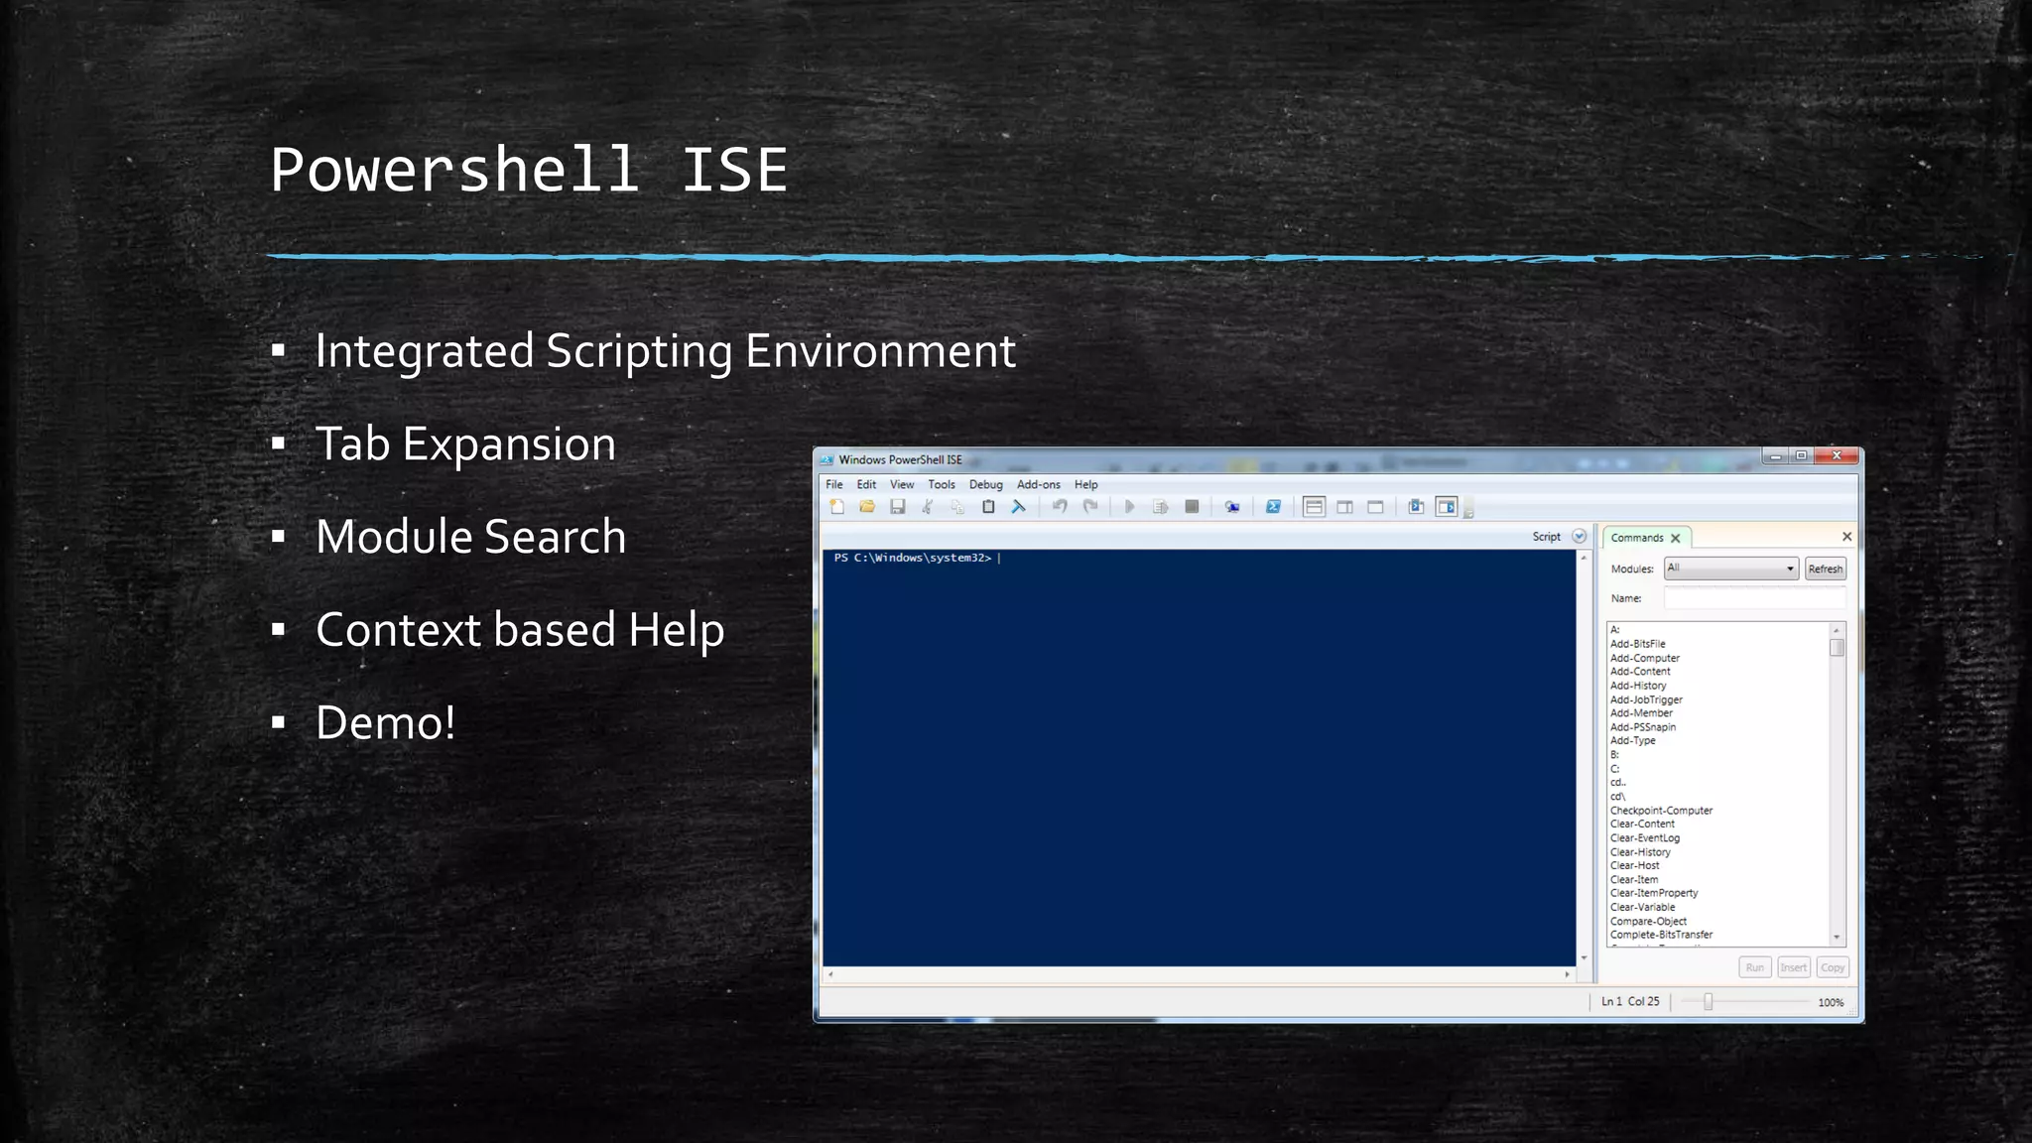Click the console horizontal scroll right arrow
This screenshot has width=2032, height=1143.
tap(1568, 974)
